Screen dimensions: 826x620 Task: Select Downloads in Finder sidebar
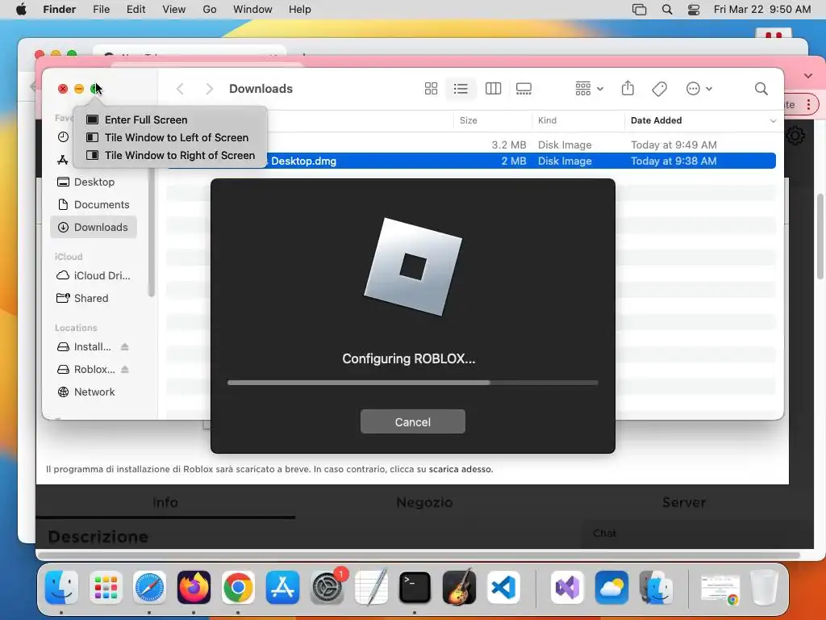(x=94, y=227)
